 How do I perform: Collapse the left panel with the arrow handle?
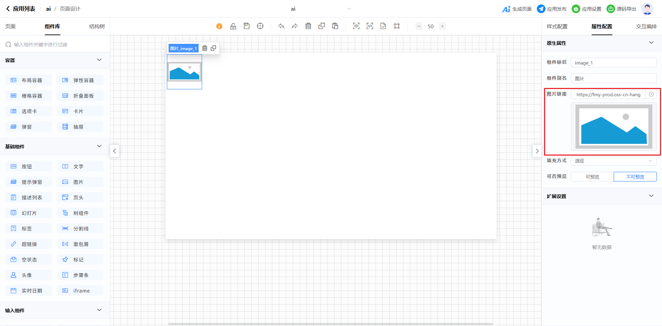click(115, 151)
